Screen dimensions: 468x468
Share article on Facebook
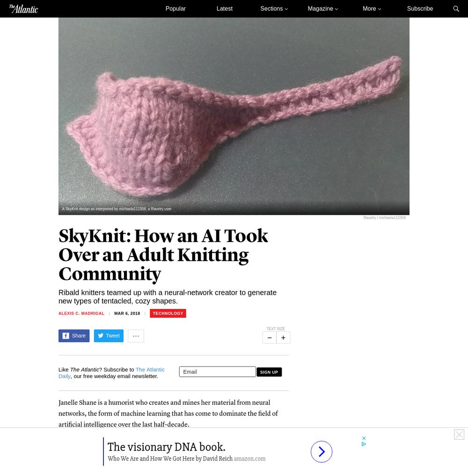point(74,336)
